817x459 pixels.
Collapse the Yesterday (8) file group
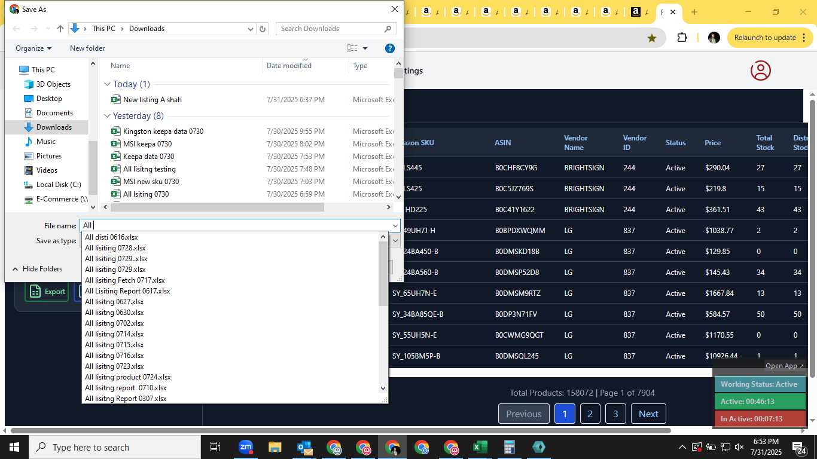[108, 116]
